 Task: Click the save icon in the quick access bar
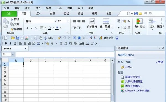[136, 14]
